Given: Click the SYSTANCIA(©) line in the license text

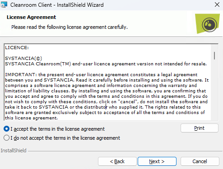Looking at the screenshot, I should click(23, 59).
